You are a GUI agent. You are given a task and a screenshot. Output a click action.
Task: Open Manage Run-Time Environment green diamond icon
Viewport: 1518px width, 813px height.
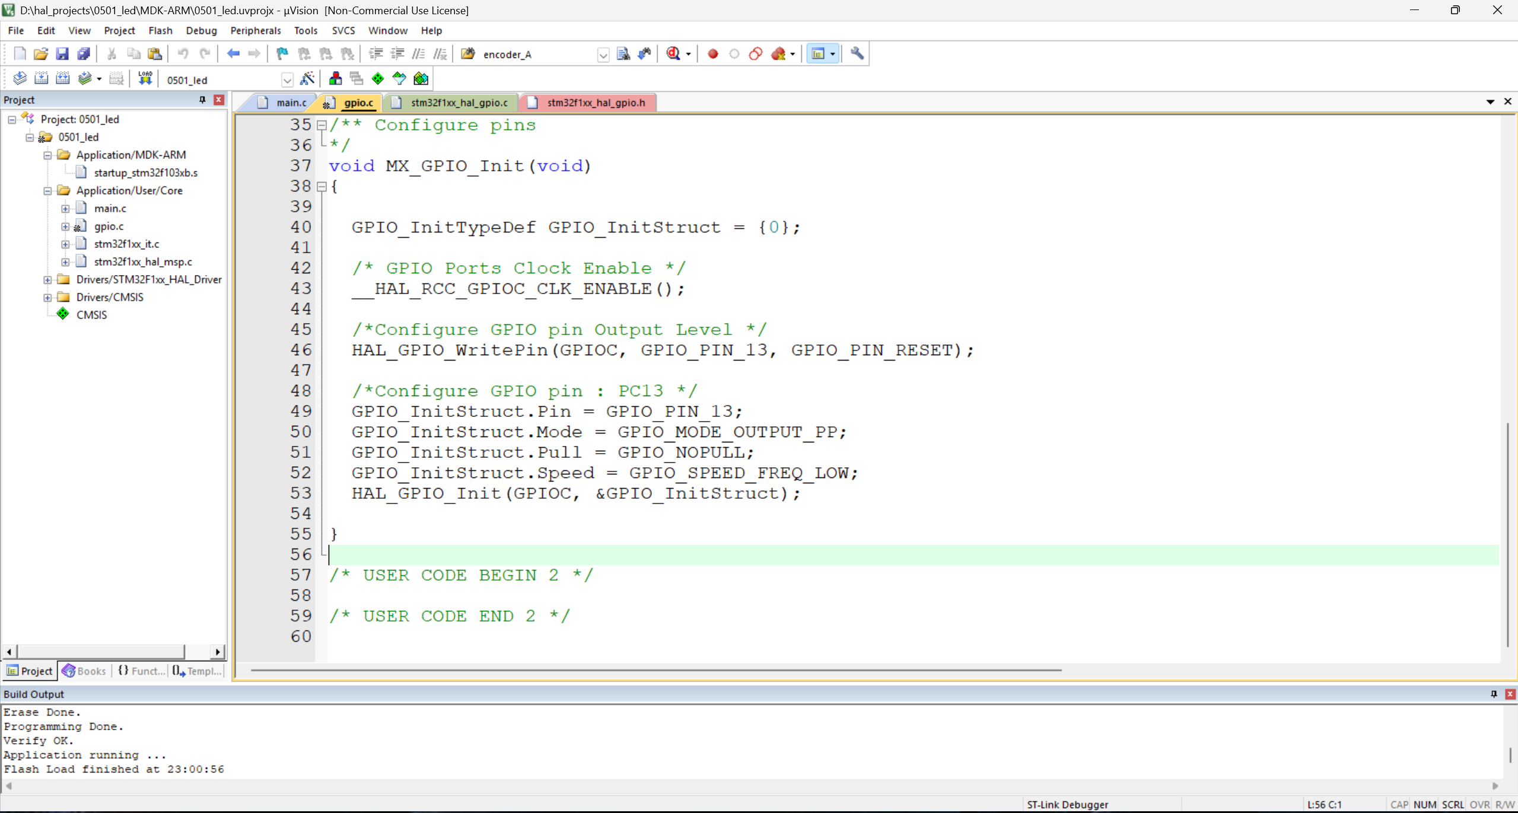[x=378, y=79]
